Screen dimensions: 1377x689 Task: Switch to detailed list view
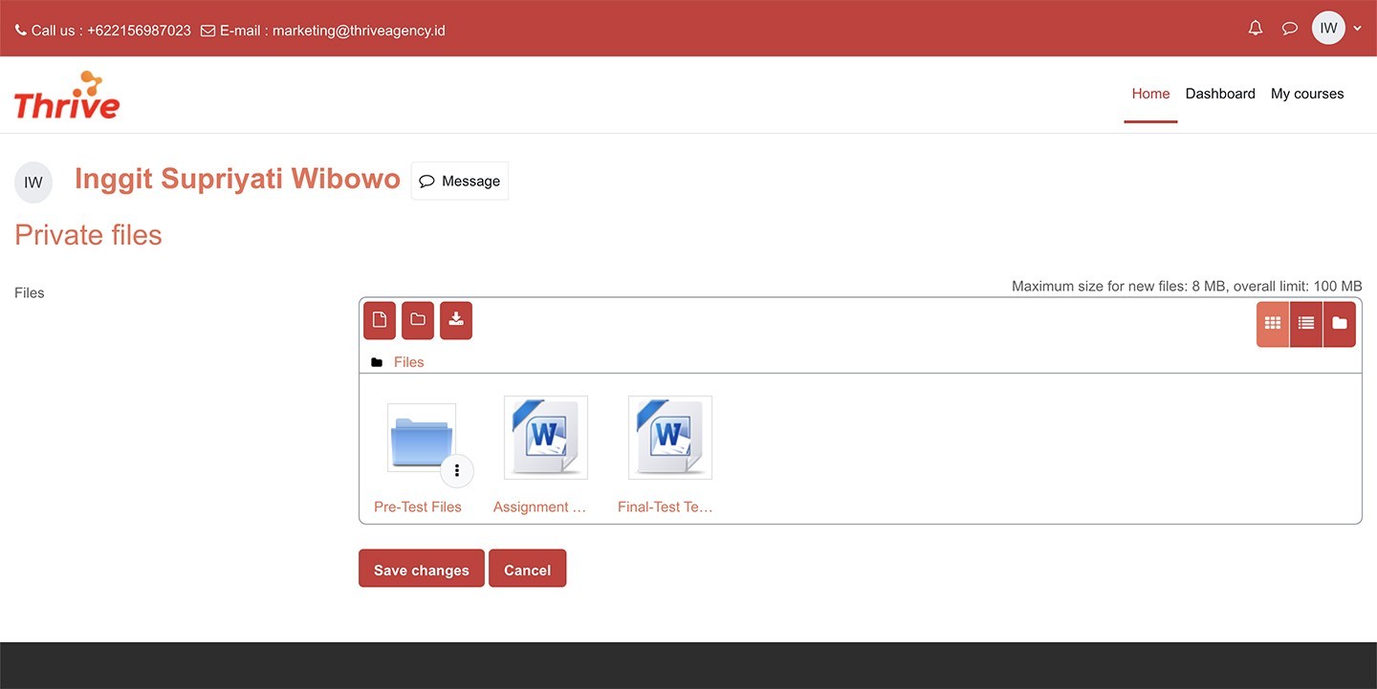[1306, 323]
